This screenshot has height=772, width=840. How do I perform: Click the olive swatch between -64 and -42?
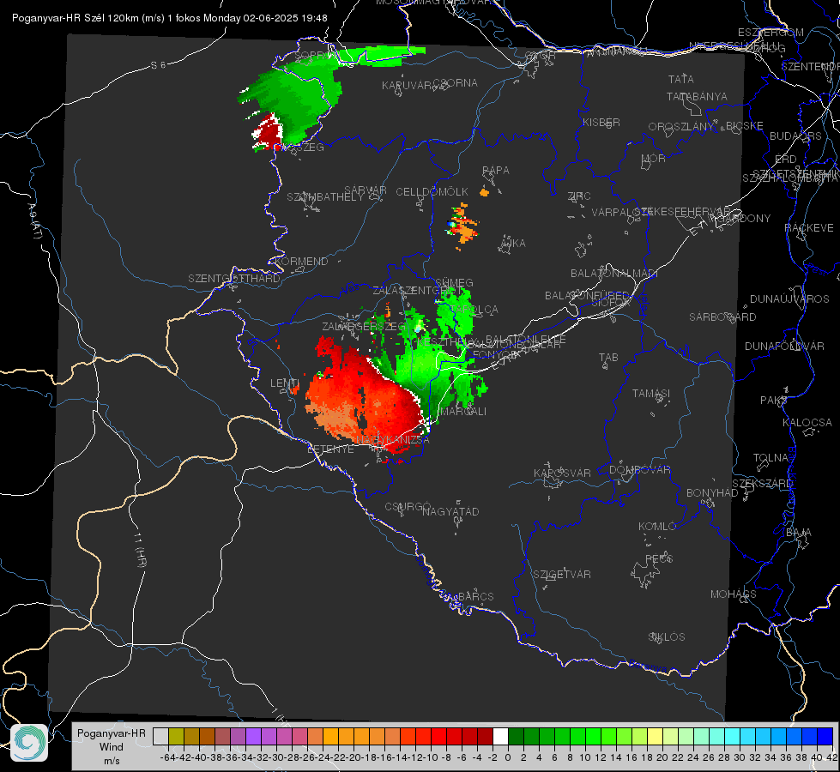[x=176, y=737]
